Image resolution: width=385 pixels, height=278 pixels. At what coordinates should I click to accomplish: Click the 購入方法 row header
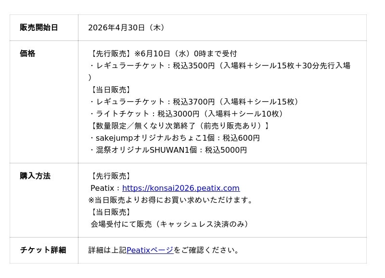click(35, 176)
